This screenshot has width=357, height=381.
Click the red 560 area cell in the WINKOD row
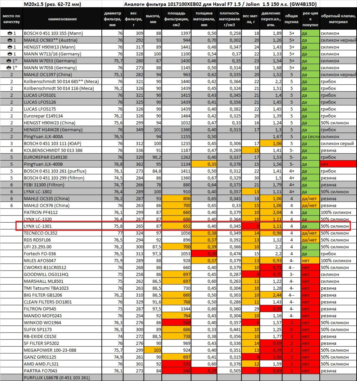pyautogui.click(x=176, y=322)
